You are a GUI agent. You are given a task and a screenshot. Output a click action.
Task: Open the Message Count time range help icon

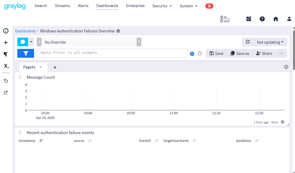pyautogui.click(x=282, y=122)
